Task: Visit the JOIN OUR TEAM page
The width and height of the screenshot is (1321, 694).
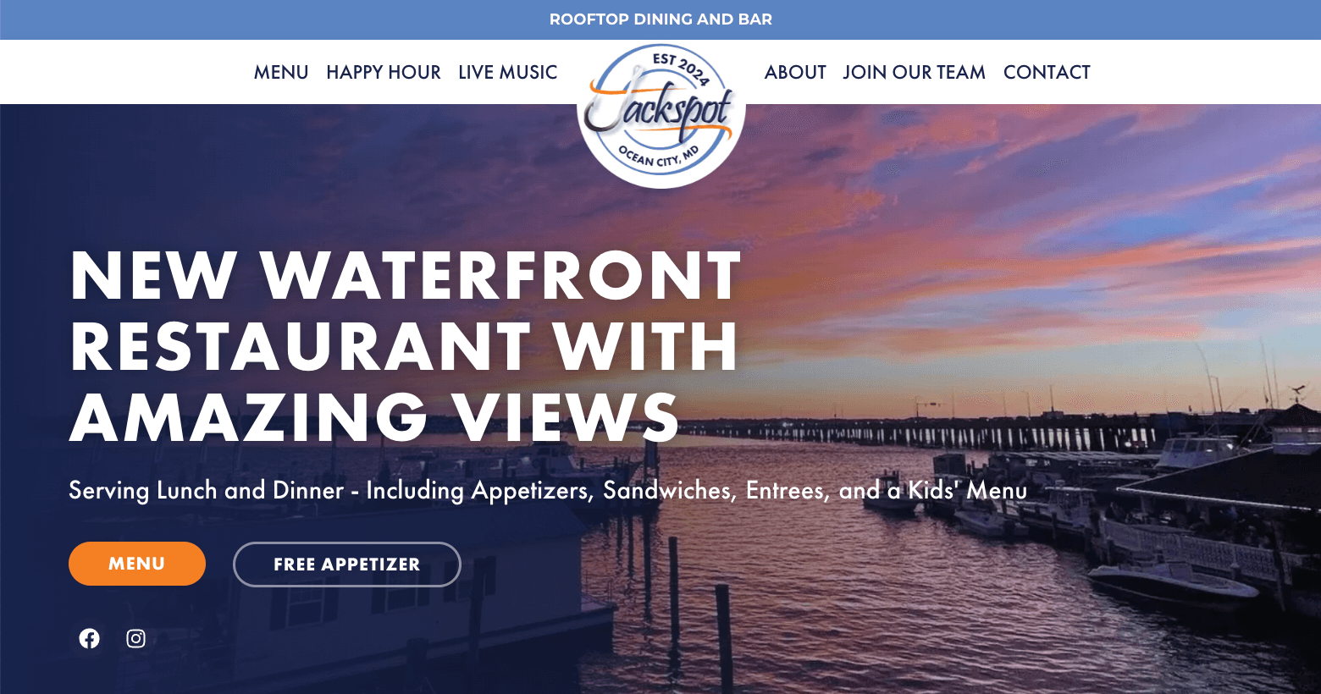Action: pyautogui.click(x=915, y=72)
